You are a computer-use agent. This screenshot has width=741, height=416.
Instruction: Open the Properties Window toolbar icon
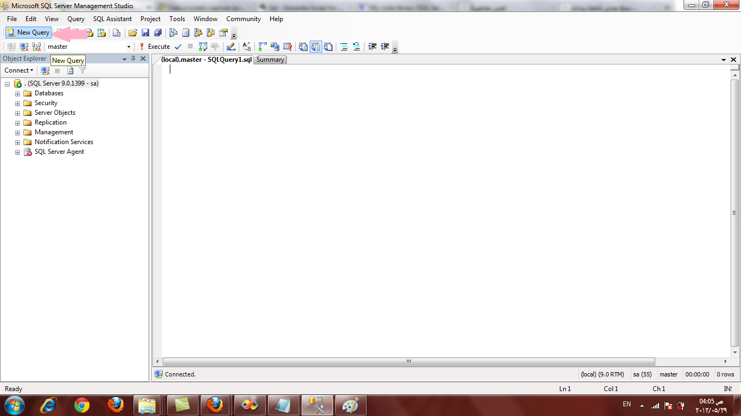point(223,32)
